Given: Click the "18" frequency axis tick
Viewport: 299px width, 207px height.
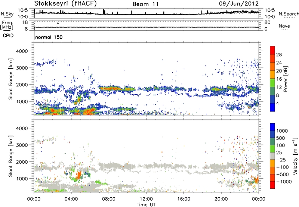Looking at the screenshot, I should 25,22.
